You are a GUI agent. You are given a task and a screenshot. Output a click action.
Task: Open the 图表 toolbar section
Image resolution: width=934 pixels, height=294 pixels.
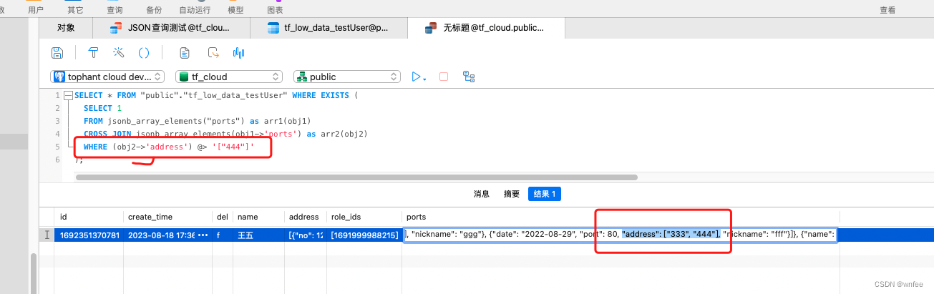point(275,10)
